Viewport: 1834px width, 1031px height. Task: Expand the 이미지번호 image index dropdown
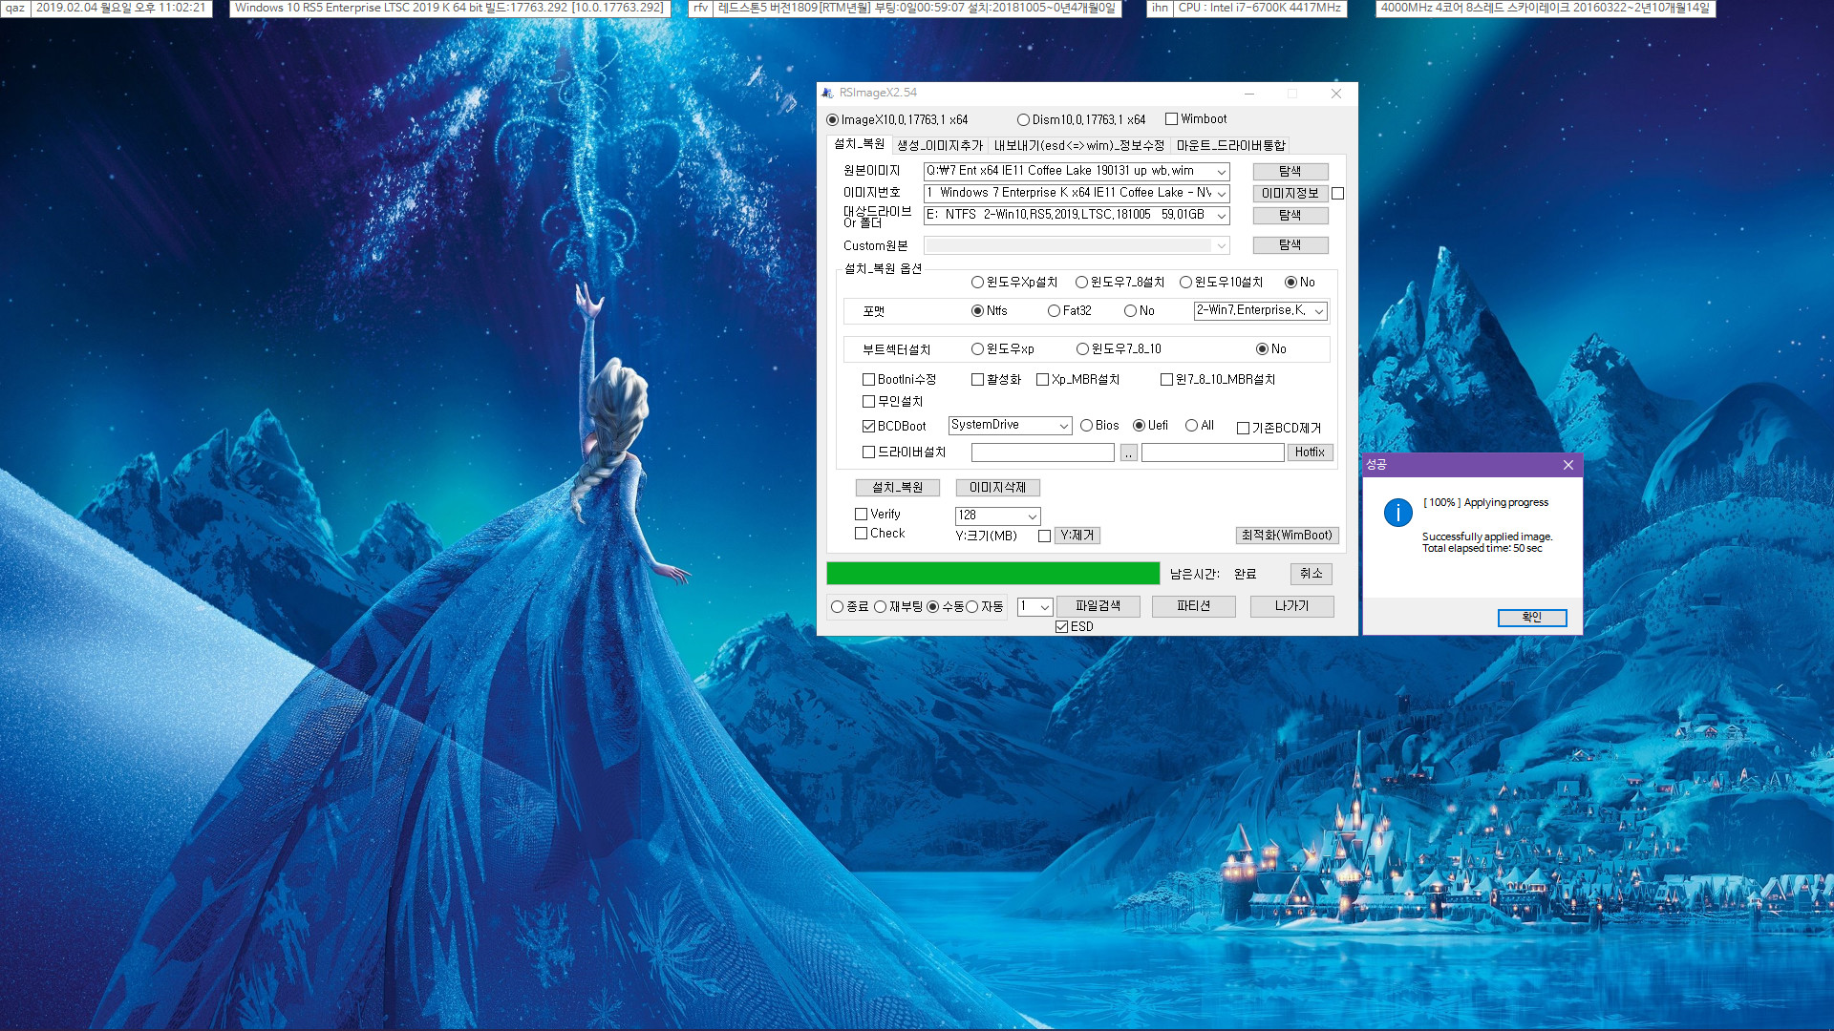(x=1221, y=194)
